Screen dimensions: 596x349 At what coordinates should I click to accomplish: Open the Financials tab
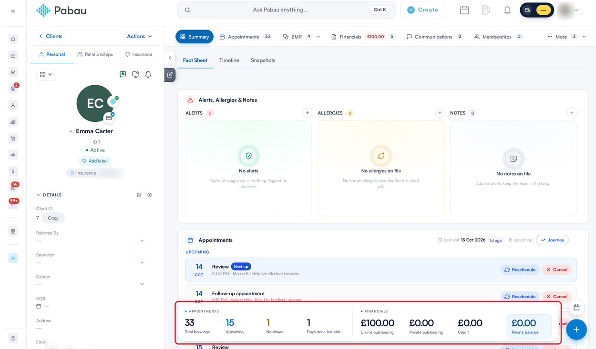tap(363, 37)
